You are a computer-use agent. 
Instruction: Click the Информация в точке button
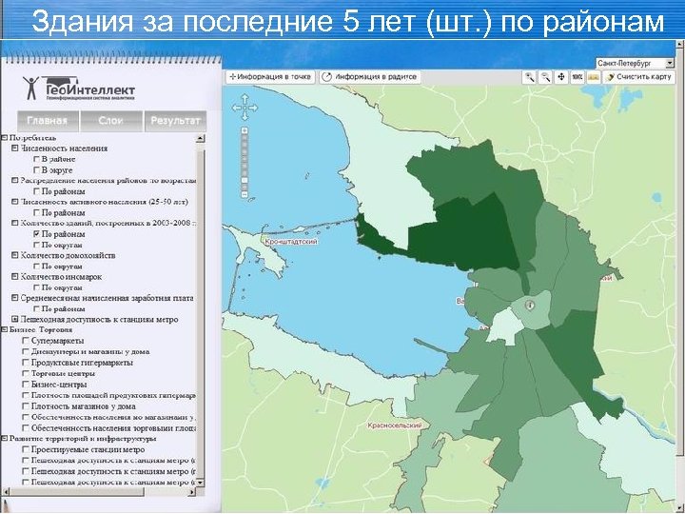[x=270, y=77]
